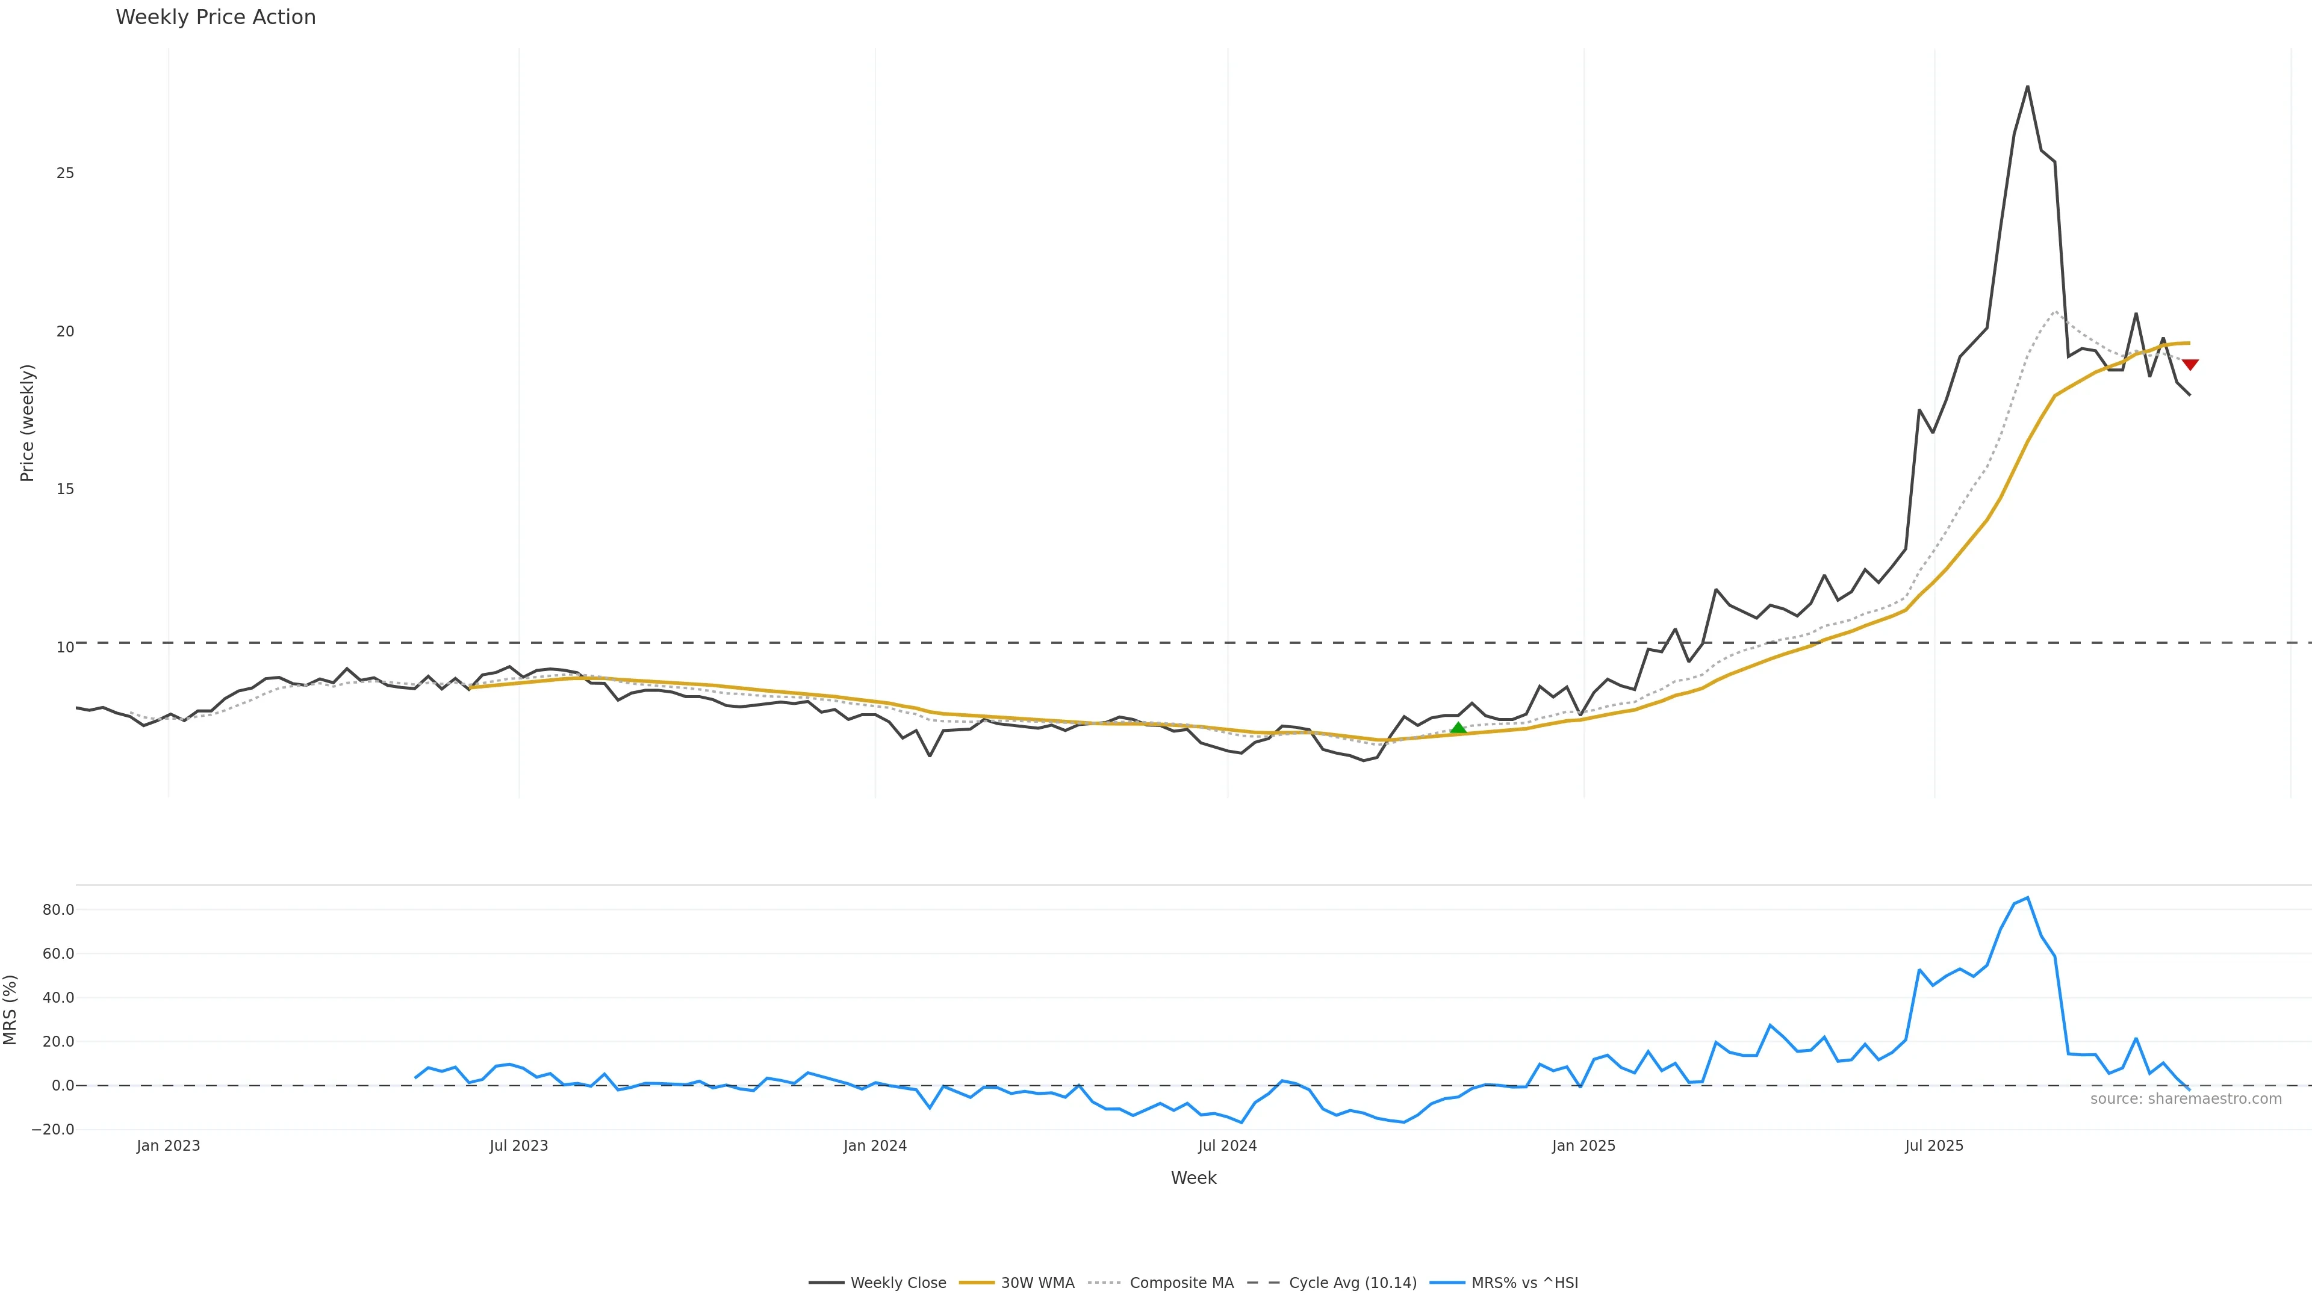Screen dimensions: 2312x1300
Task: Toggle MRS% vs ^HSI legend label
Action: 1524,1283
